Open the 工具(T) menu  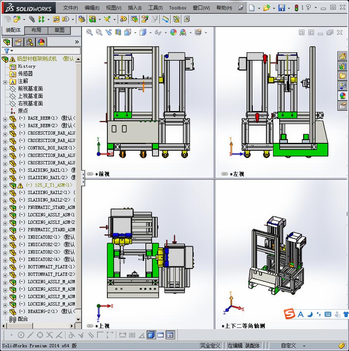coord(155,8)
